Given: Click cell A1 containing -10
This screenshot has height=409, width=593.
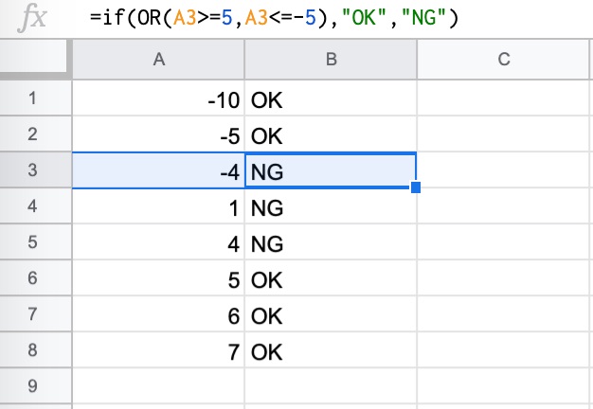Looking at the screenshot, I should pos(158,98).
